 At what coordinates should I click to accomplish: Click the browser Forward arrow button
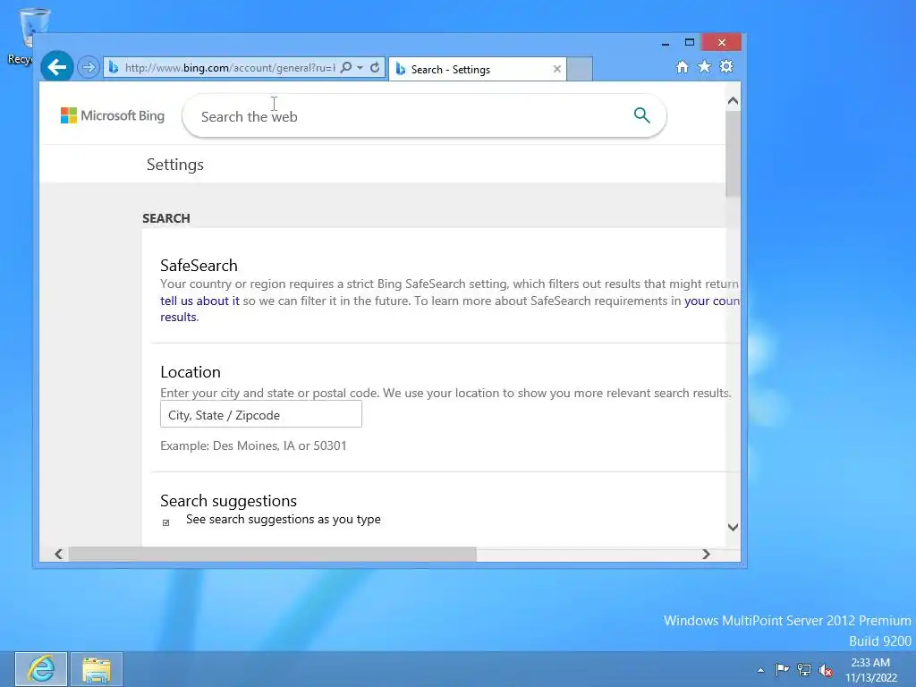(89, 67)
